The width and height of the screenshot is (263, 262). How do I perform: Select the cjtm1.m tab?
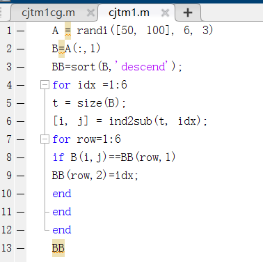point(129,13)
